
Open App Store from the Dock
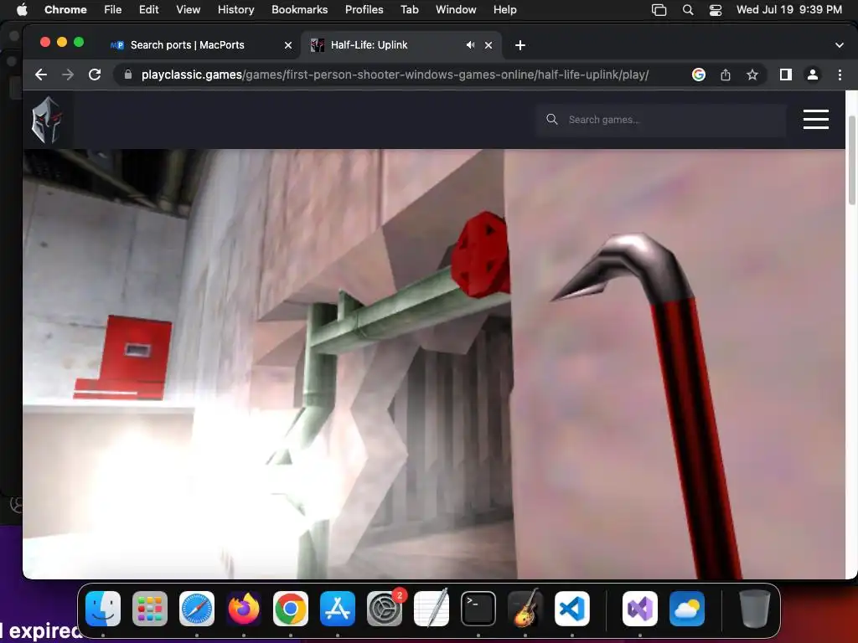(x=338, y=608)
